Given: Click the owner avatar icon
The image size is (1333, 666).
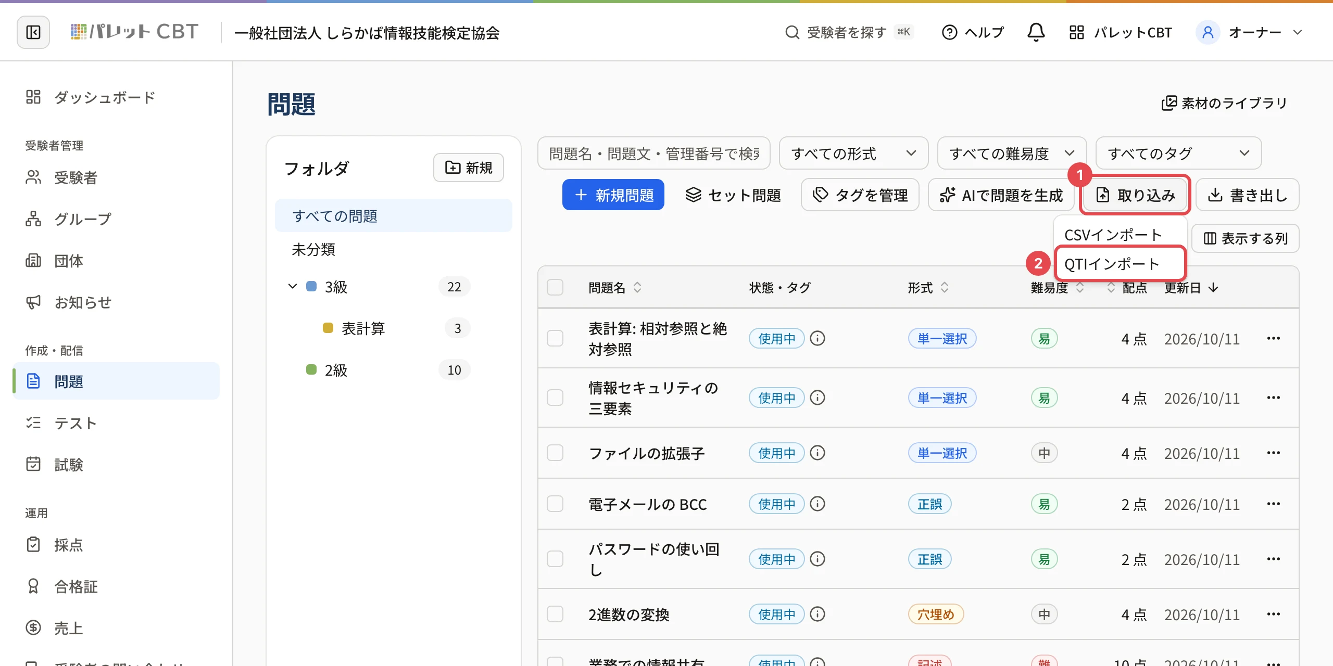Looking at the screenshot, I should (x=1208, y=32).
